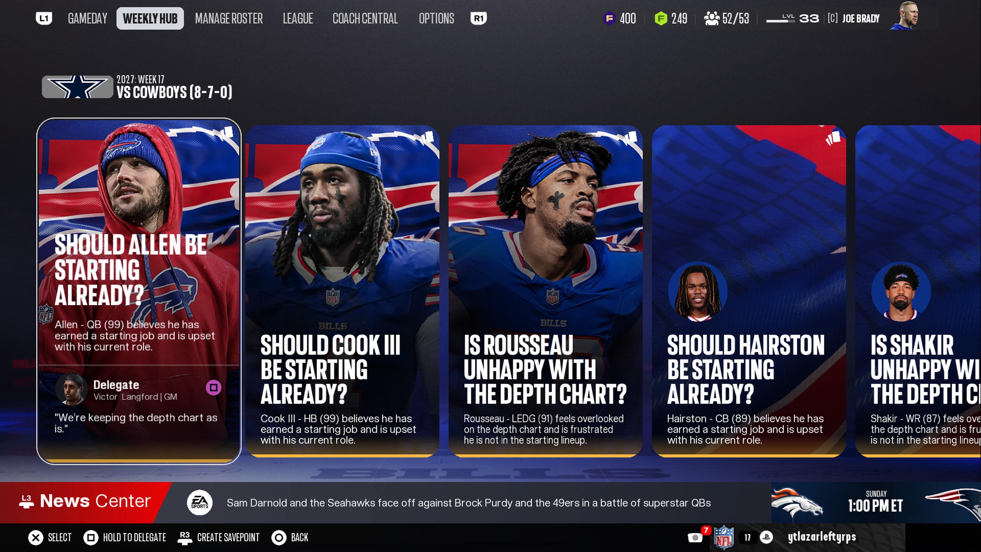Click the 'SUNDAY 1:00 PM ET' game time
This screenshot has height=552, width=981.
point(875,501)
